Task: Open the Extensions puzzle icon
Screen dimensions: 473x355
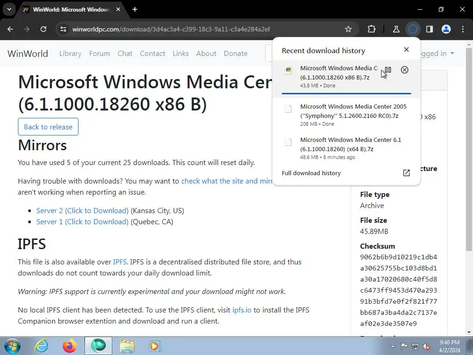Action: click(x=372, y=29)
